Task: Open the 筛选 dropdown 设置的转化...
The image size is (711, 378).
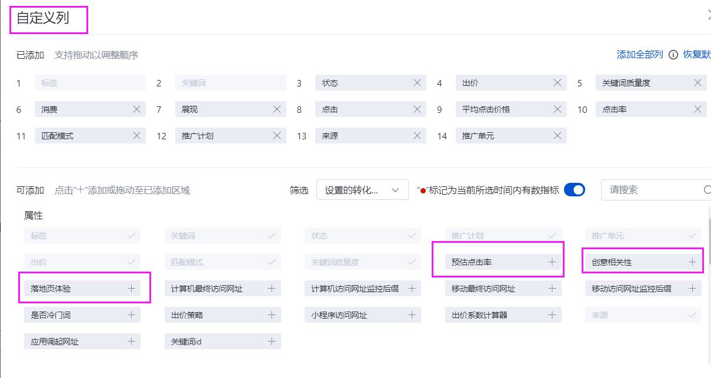Action: (362, 190)
